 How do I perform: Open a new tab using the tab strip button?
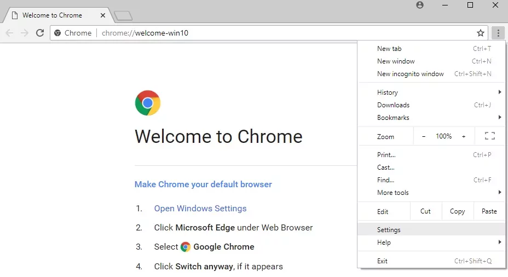pos(123,15)
